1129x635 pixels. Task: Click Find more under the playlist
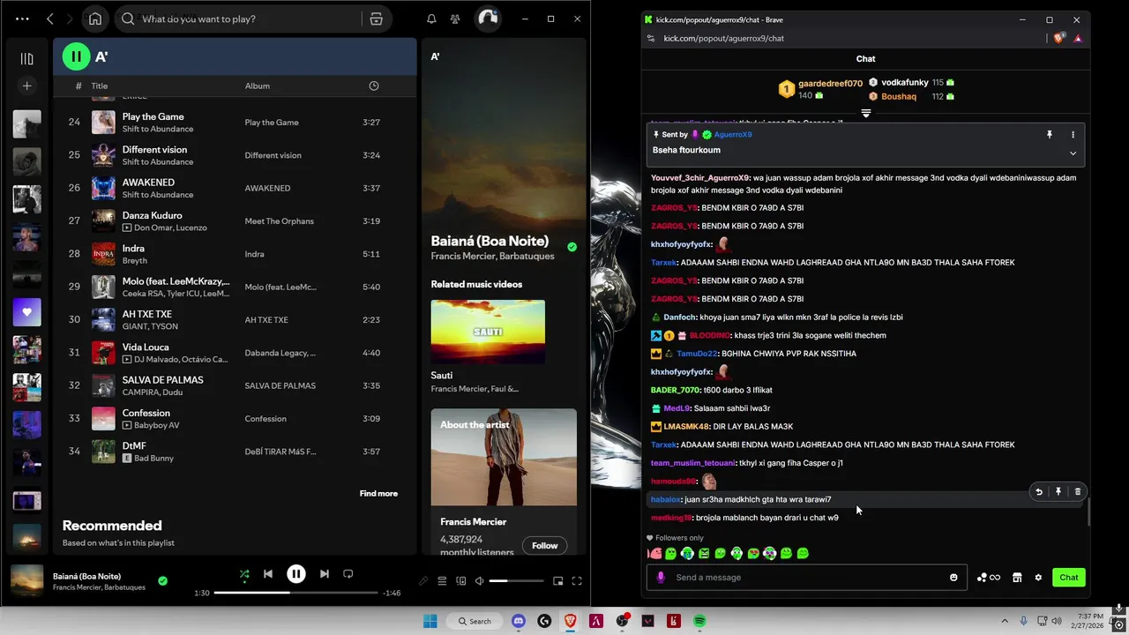pos(378,493)
